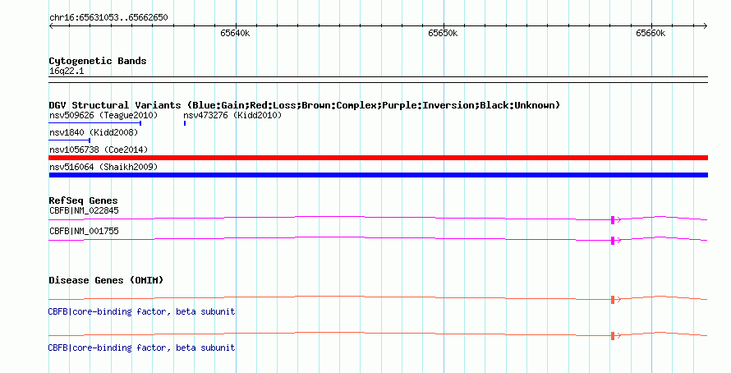Click the left arrowhead of the ruler

pyautogui.click(x=51, y=26)
